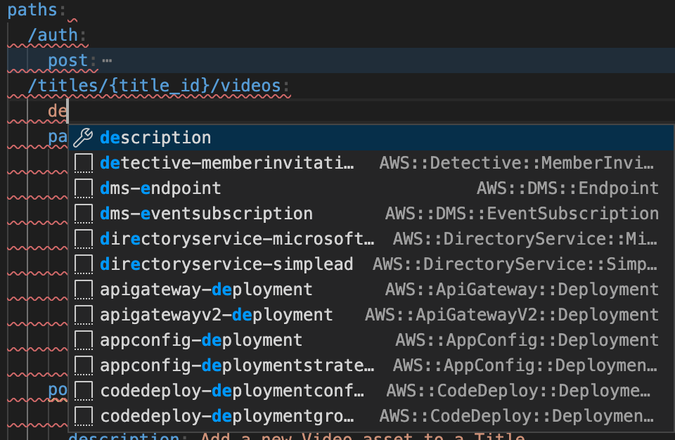Click snippet icon beside detective-memberinvitation

coord(84,163)
